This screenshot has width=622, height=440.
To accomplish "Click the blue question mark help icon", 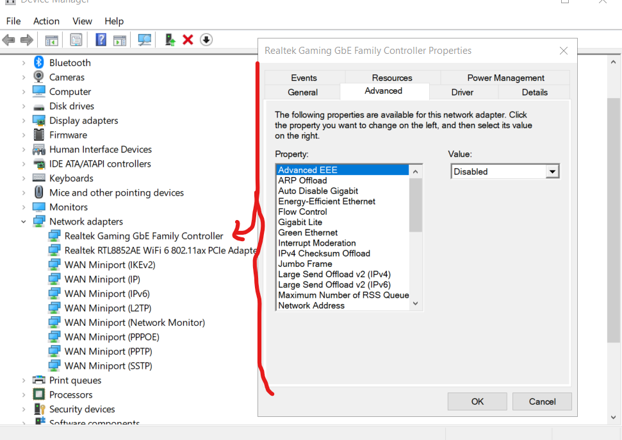I will (101, 40).
